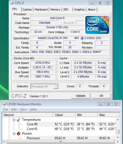123x144 pixels.
Task: Switch to the Graphics tab
Action: coord(79,9)
